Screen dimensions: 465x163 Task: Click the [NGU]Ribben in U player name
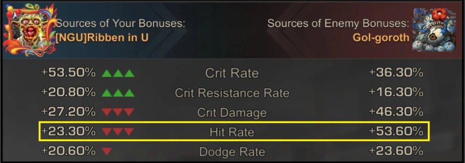pos(102,38)
